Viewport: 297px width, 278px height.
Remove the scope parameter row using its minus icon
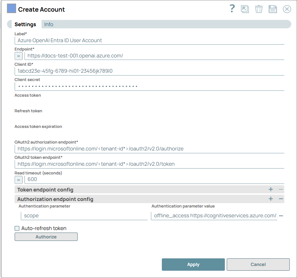point(280,216)
